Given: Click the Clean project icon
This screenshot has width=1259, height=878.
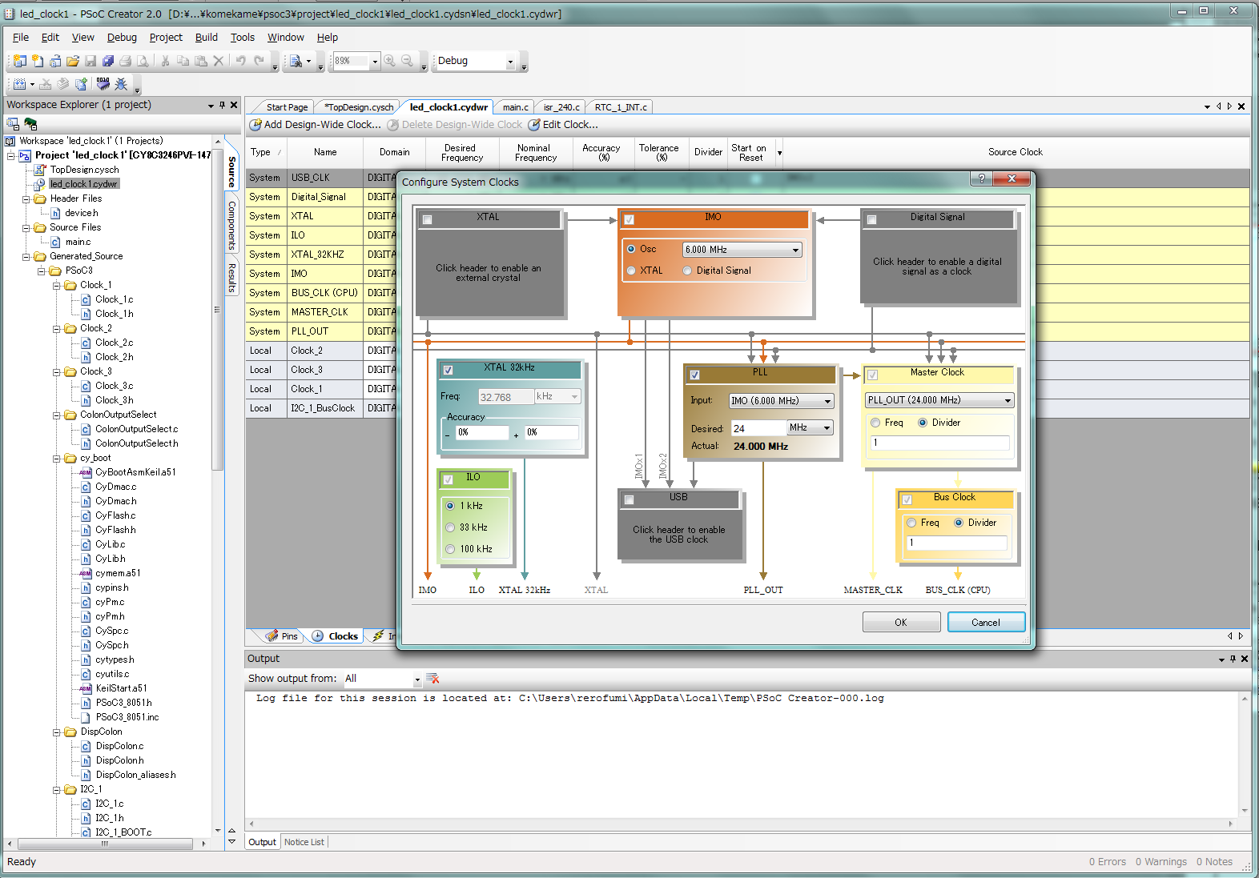Looking at the screenshot, I should click(x=46, y=84).
